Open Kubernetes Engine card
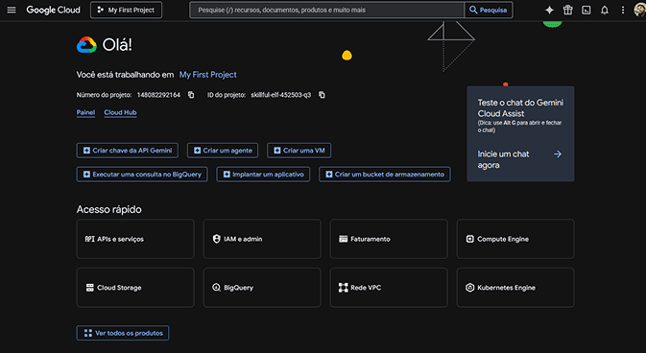 [x=515, y=288]
